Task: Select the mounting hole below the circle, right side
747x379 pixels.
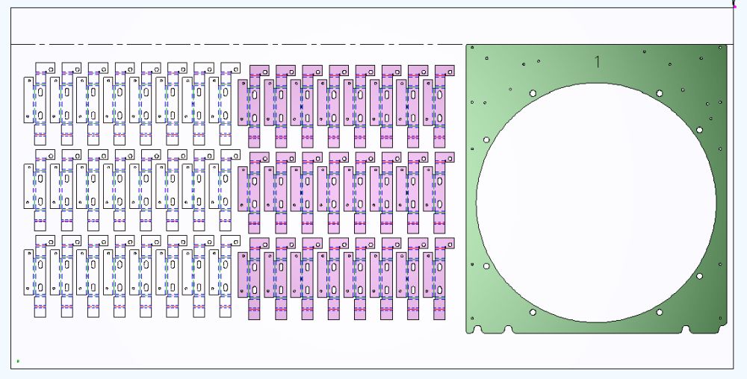Action: [x=659, y=312]
